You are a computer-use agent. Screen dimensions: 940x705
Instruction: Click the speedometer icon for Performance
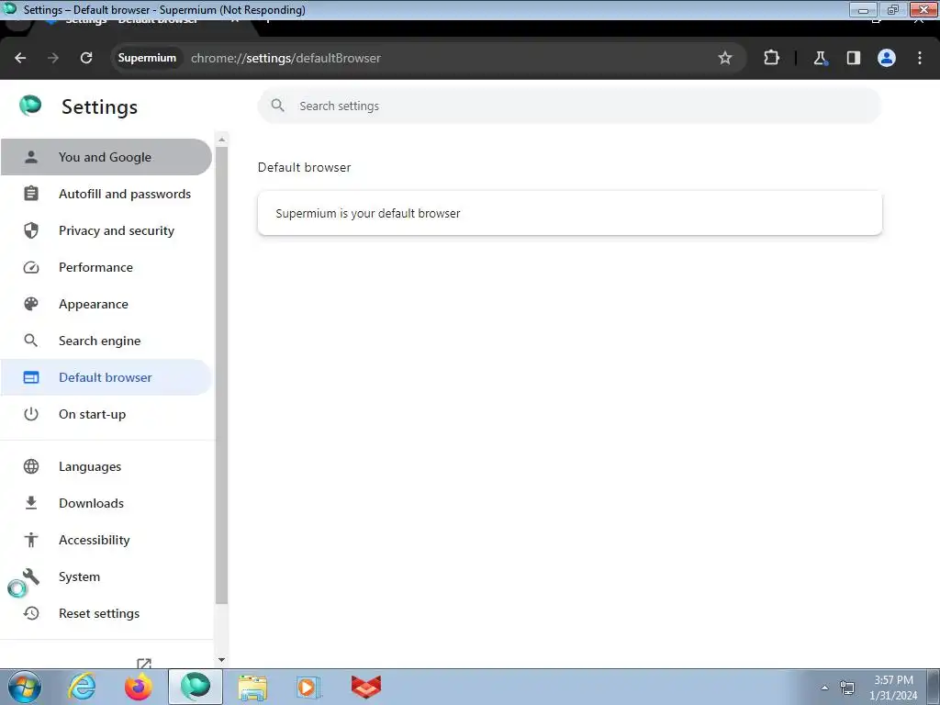pyautogui.click(x=31, y=267)
